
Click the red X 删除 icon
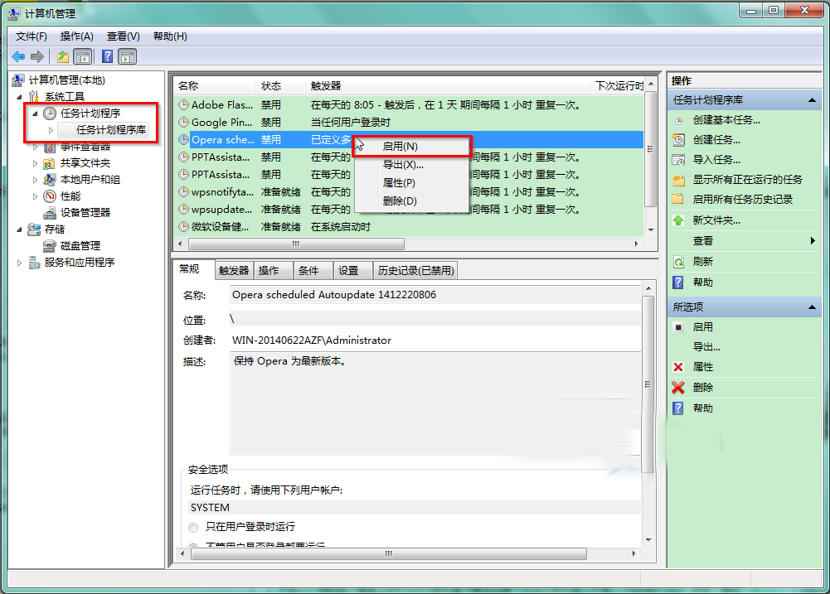[678, 387]
